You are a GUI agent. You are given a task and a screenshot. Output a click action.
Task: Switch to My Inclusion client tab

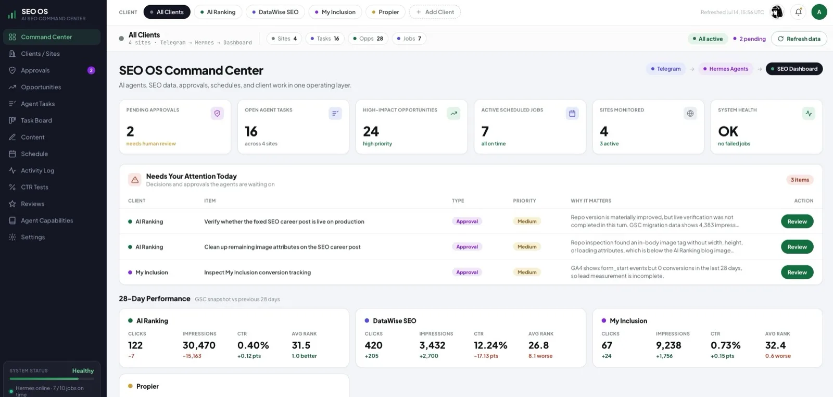pyautogui.click(x=335, y=12)
